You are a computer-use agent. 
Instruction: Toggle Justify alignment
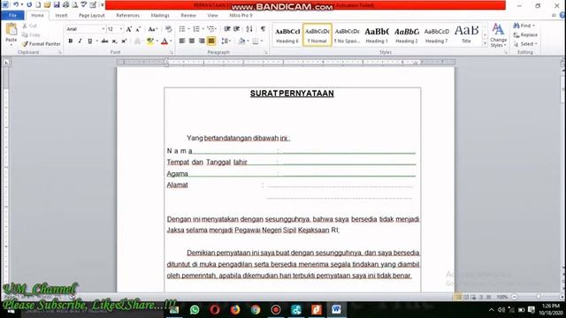[x=211, y=42]
